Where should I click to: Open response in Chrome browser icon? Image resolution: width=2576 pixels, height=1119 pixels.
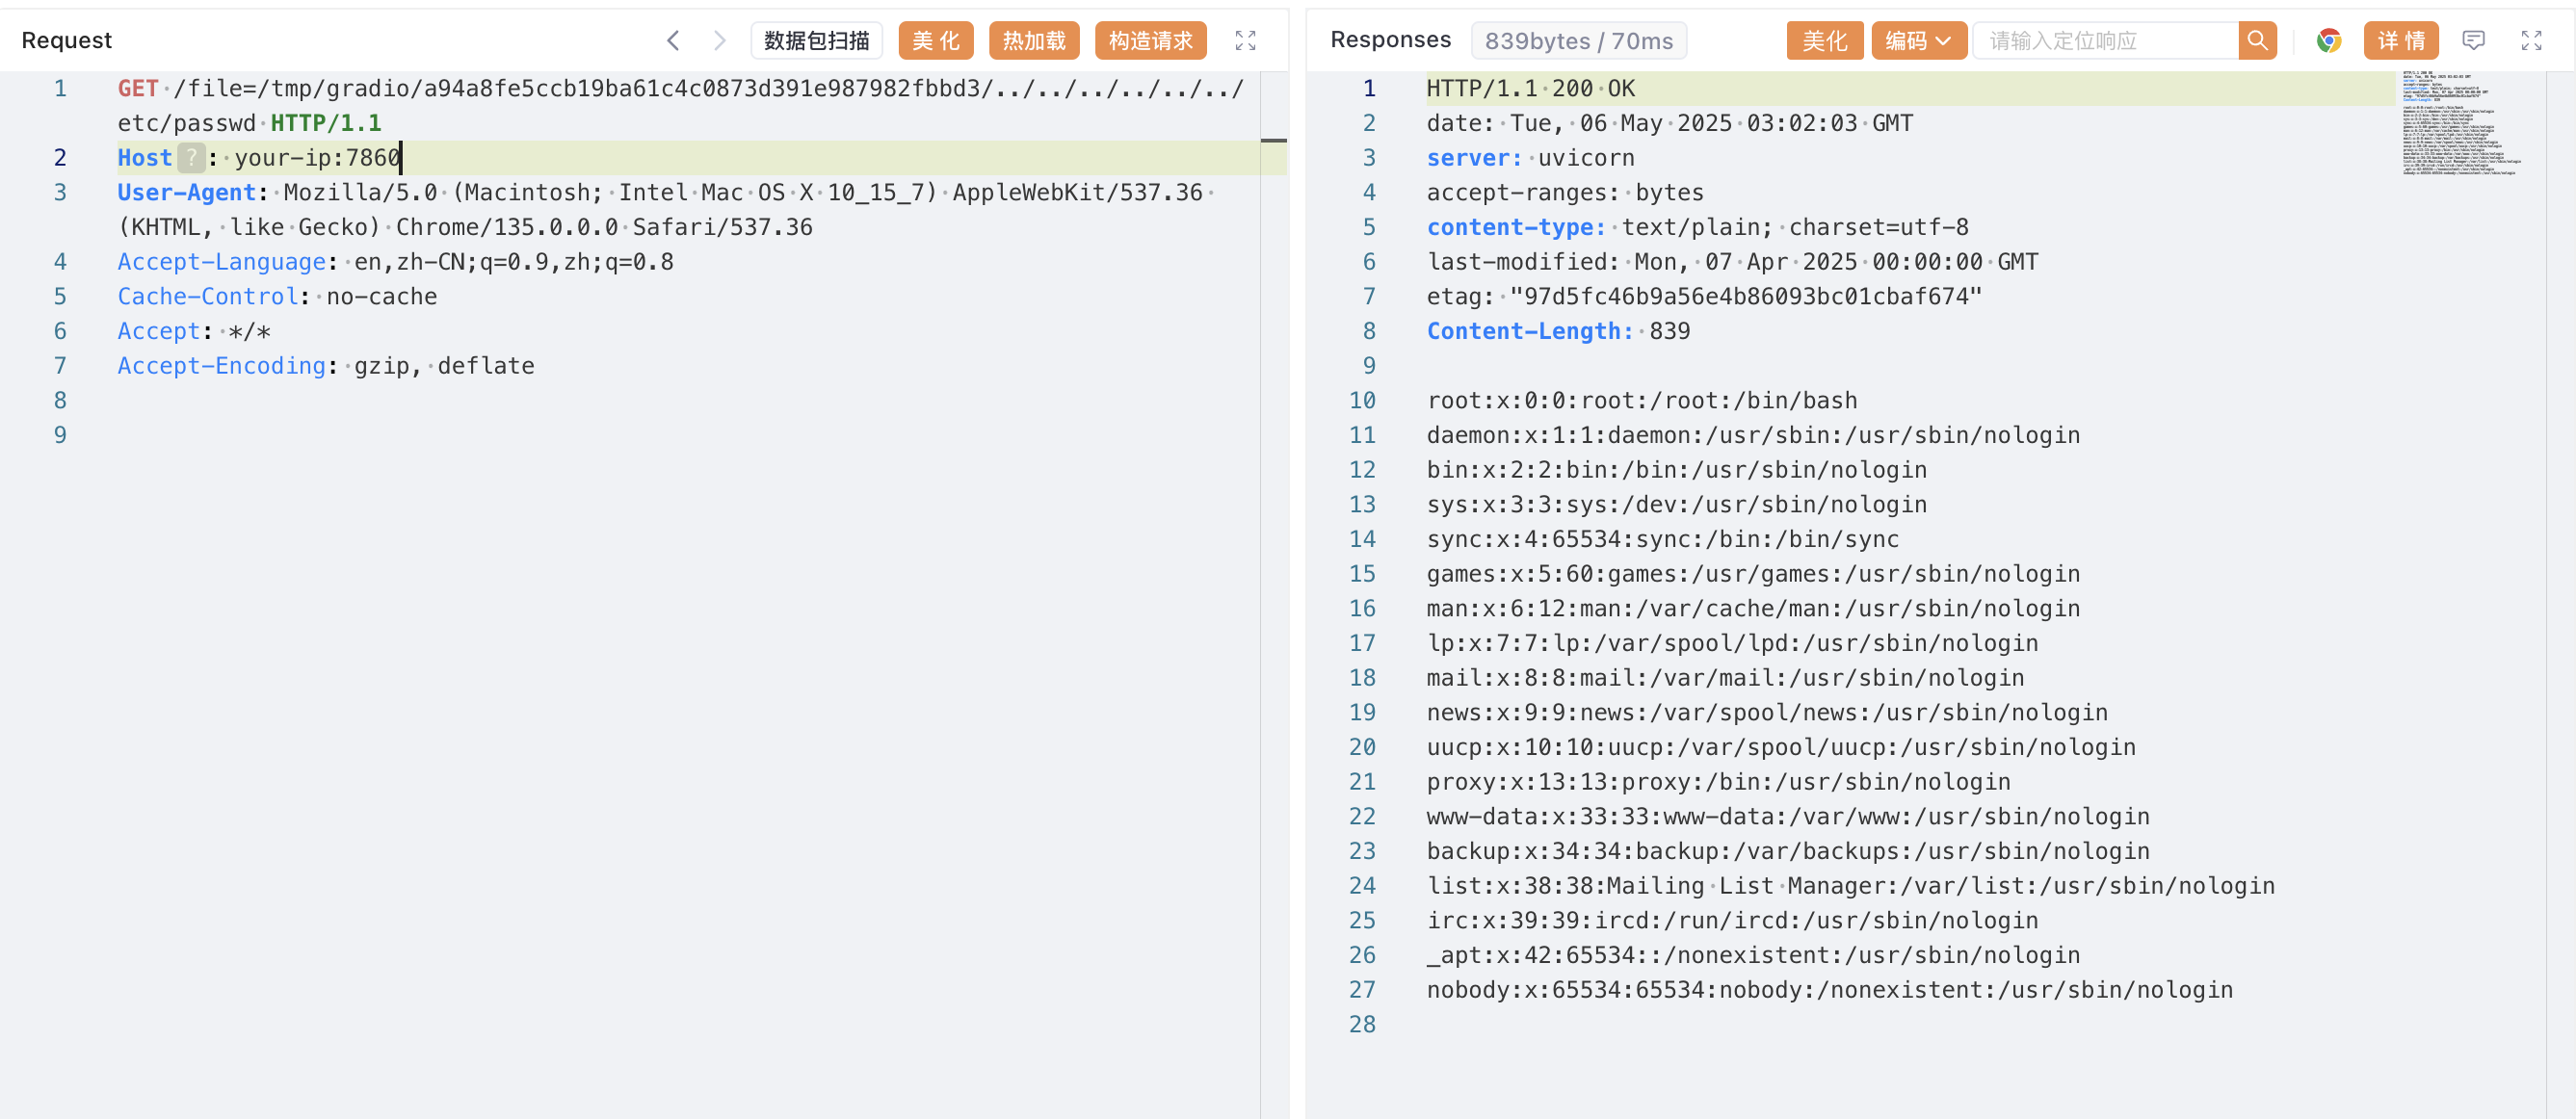coord(2329,40)
